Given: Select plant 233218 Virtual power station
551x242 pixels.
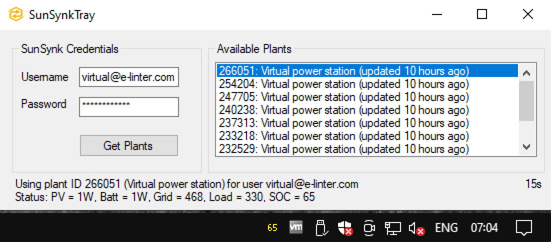Looking at the screenshot, I should 367,136.
